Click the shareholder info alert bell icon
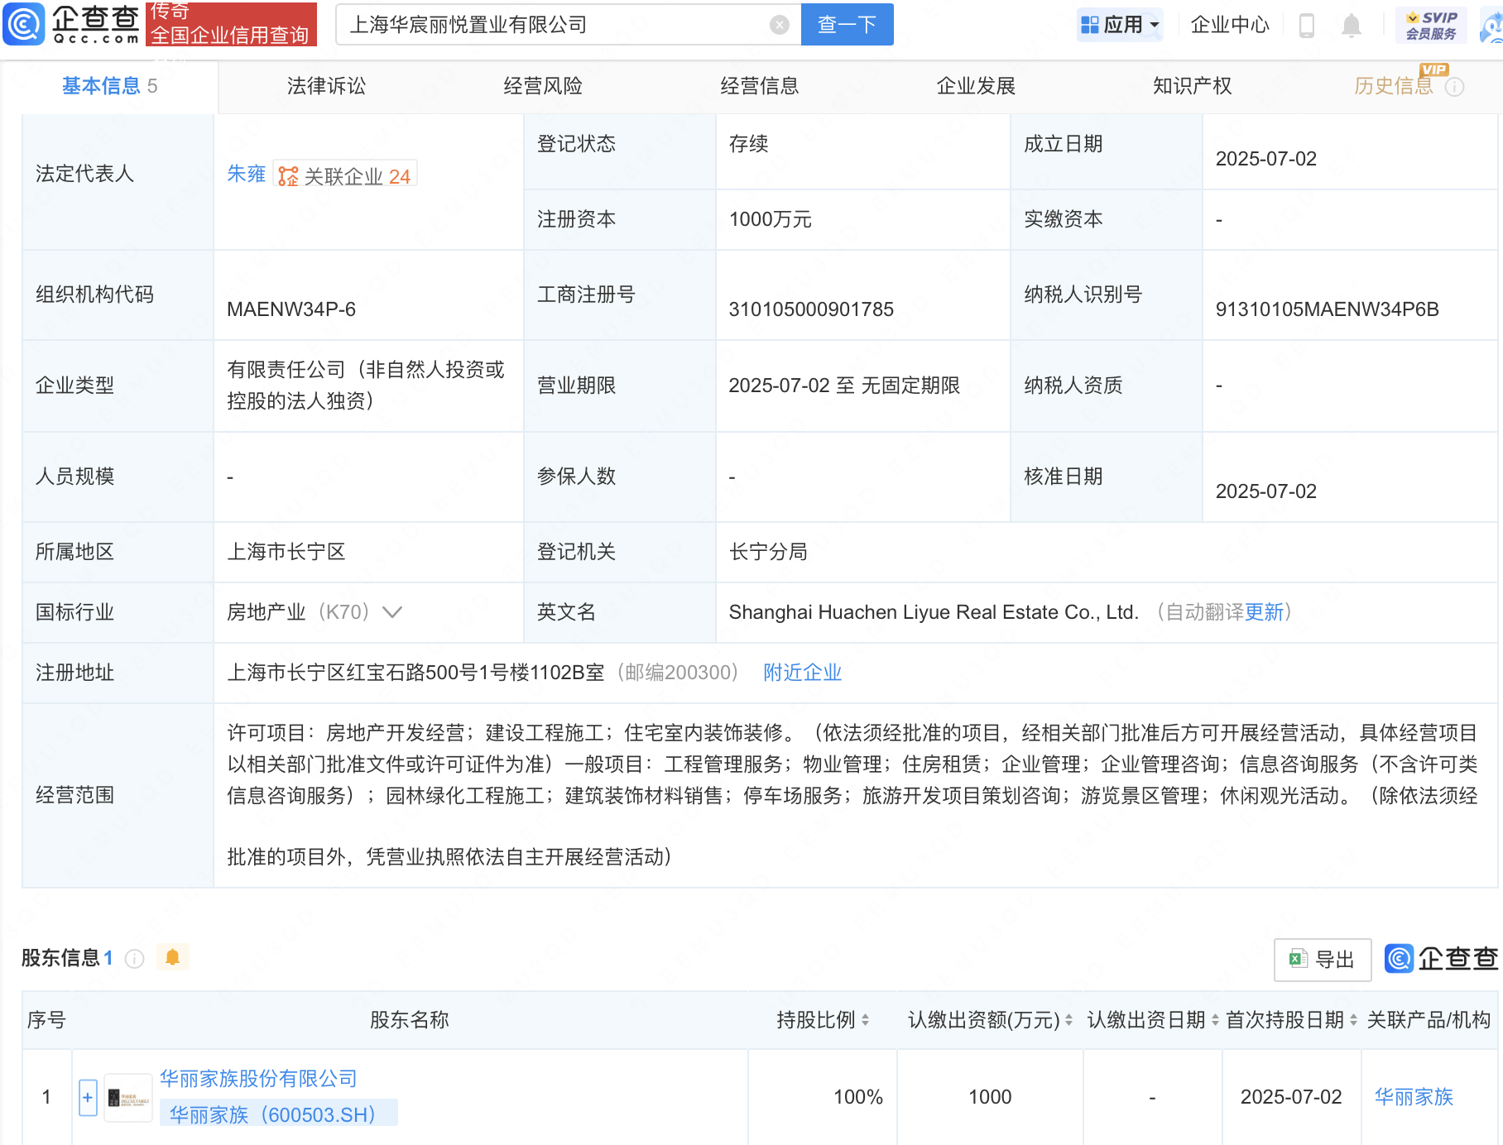 pyautogui.click(x=172, y=957)
